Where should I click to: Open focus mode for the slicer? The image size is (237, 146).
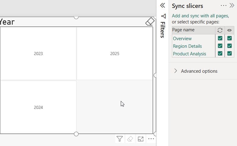tap(141, 139)
